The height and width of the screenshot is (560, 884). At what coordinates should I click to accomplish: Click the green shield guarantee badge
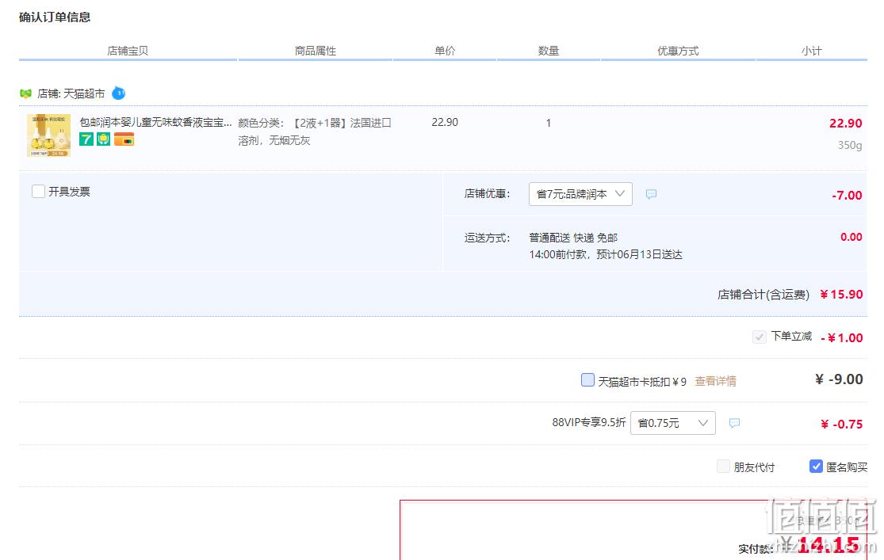pyautogui.click(x=104, y=139)
